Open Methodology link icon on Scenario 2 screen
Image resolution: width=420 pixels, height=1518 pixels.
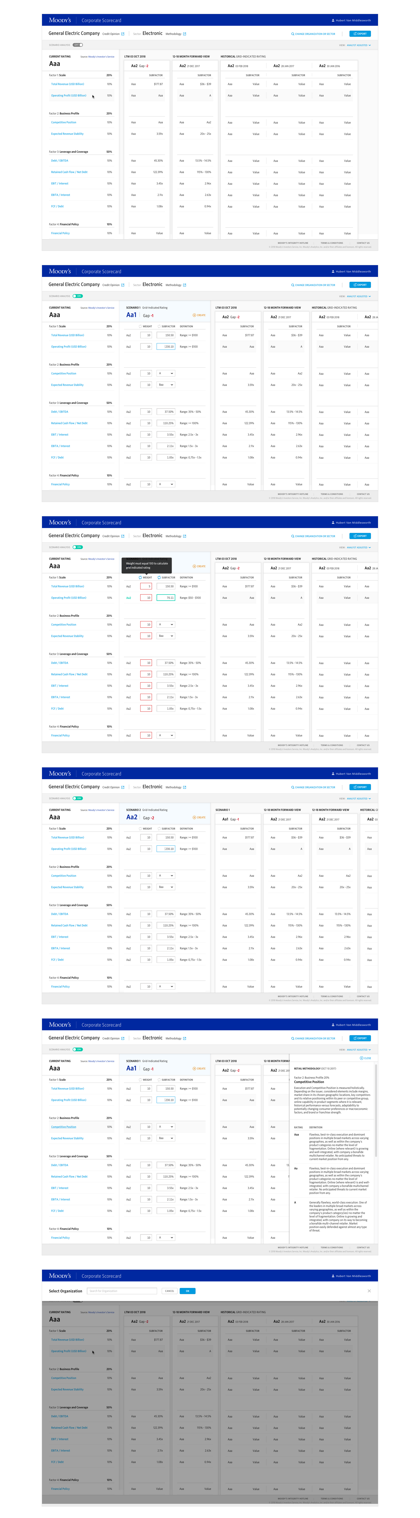pyautogui.click(x=184, y=787)
